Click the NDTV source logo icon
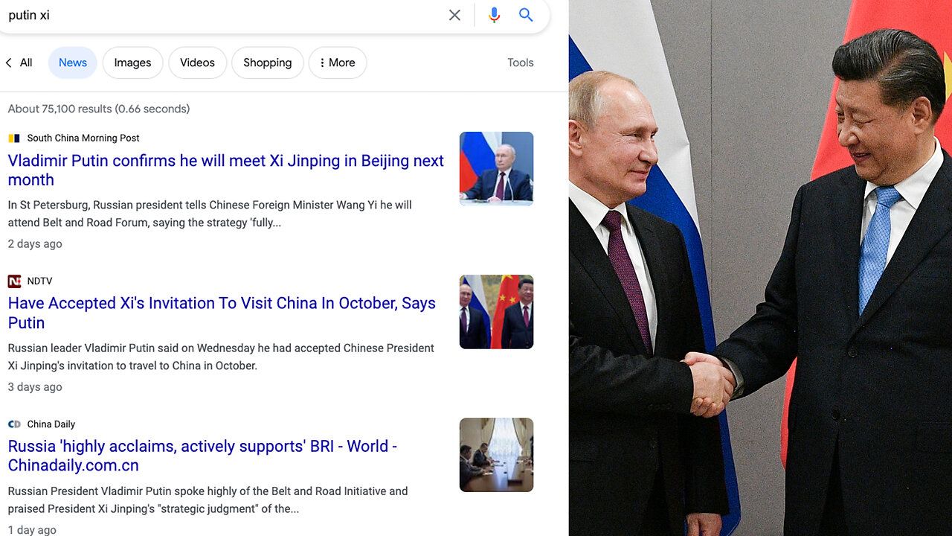The image size is (952, 536). point(14,281)
